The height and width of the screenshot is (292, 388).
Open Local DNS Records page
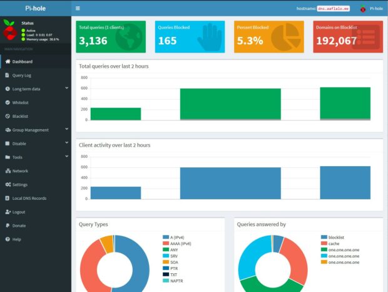click(29, 198)
